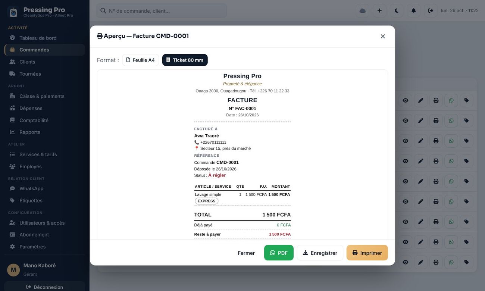The width and height of the screenshot is (485, 291).
Task: Open notifications via the bell icon
Action: click(414, 10)
